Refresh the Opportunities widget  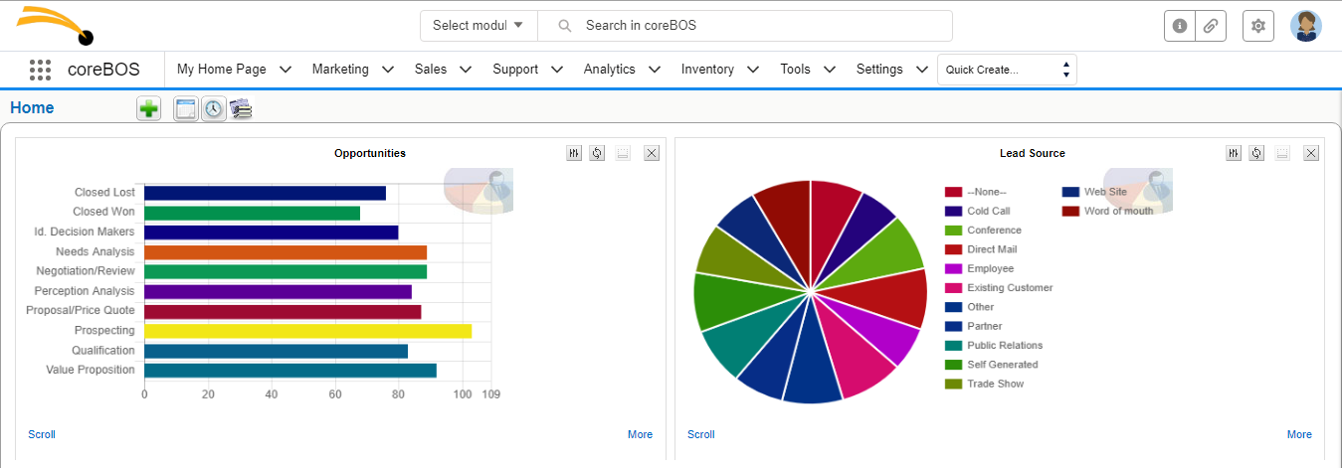pos(597,153)
